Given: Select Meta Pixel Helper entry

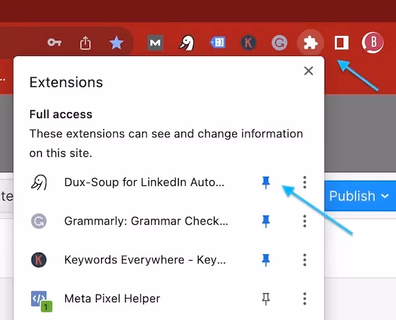Looking at the screenshot, I should click(x=112, y=299).
